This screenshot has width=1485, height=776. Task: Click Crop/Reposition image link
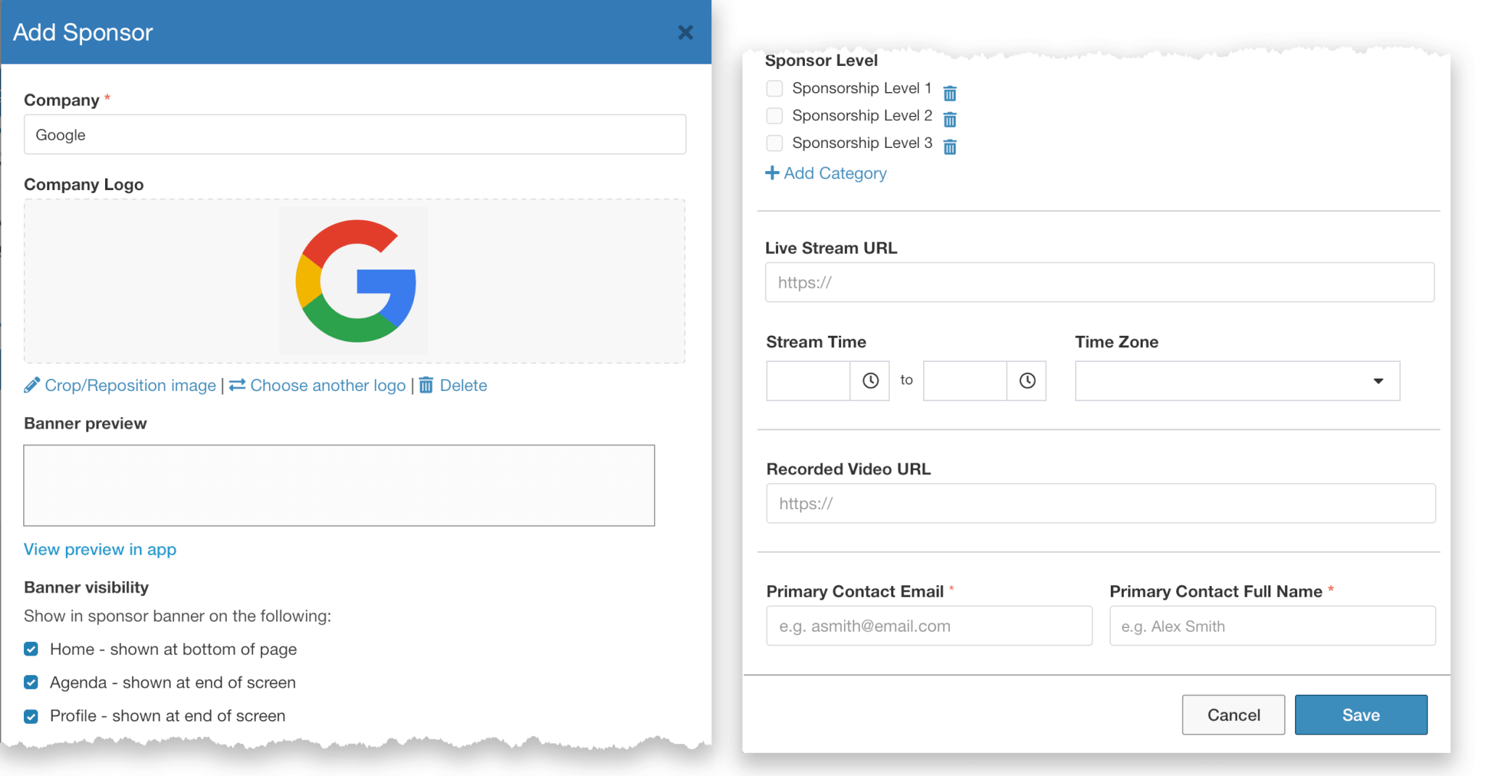coord(130,386)
